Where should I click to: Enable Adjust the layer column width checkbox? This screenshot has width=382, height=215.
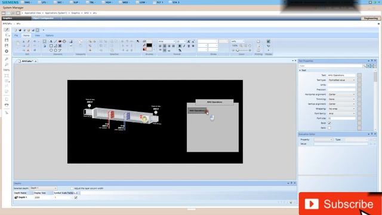tap(72, 189)
